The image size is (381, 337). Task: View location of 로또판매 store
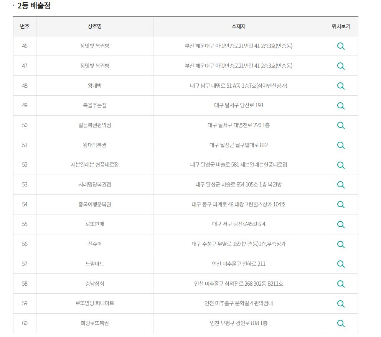(x=341, y=224)
